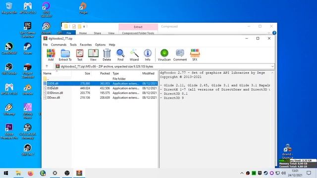The image size is (317, 178).
Task: Open the File menu in WinRAR
Action: (x=45, y=44)
